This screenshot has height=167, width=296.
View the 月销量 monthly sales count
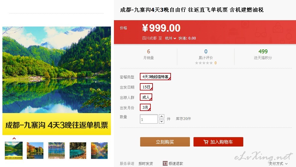149,54
